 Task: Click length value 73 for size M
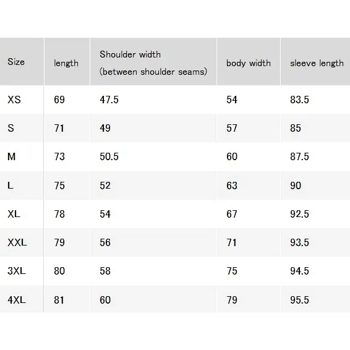[x=59, y=156]
